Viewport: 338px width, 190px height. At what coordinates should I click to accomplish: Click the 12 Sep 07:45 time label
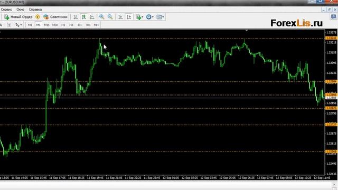pos(265,178)
